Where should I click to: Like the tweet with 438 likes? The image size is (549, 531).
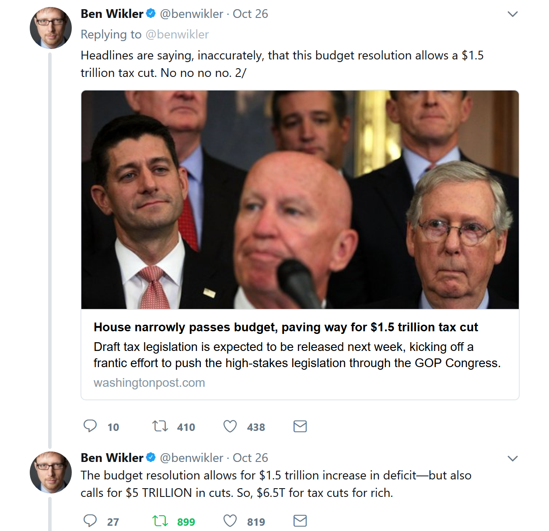(x=230, y=426)
